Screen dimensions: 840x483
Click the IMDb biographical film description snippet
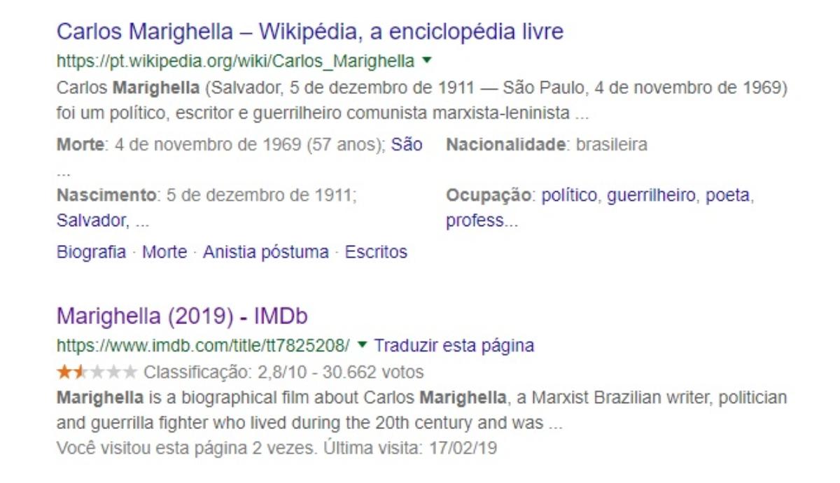pos(420,411)
